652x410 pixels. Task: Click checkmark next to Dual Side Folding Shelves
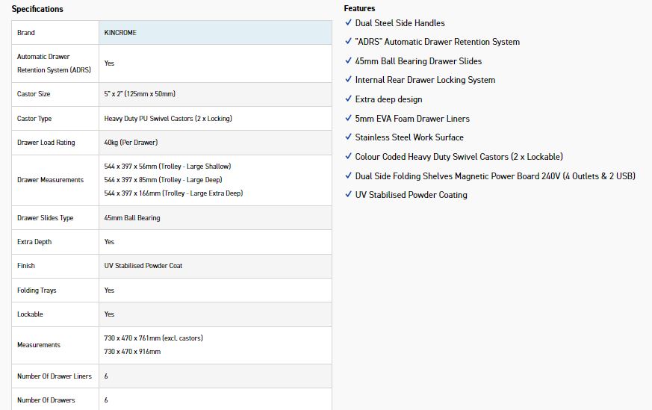pyautogui.click(x=348, y=176)
